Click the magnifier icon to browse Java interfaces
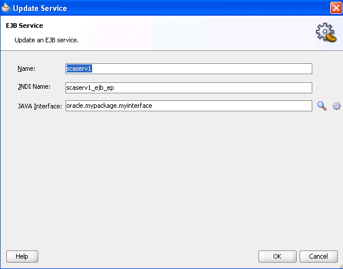 [322, 106]
